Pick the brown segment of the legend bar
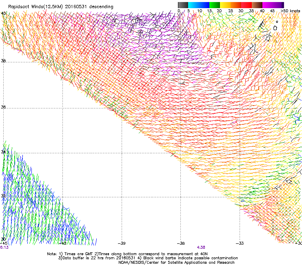The image size is (302, 265). [257, 5]
